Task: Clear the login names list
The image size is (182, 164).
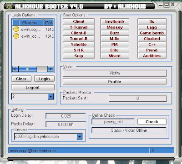Action: pos(21,79)
